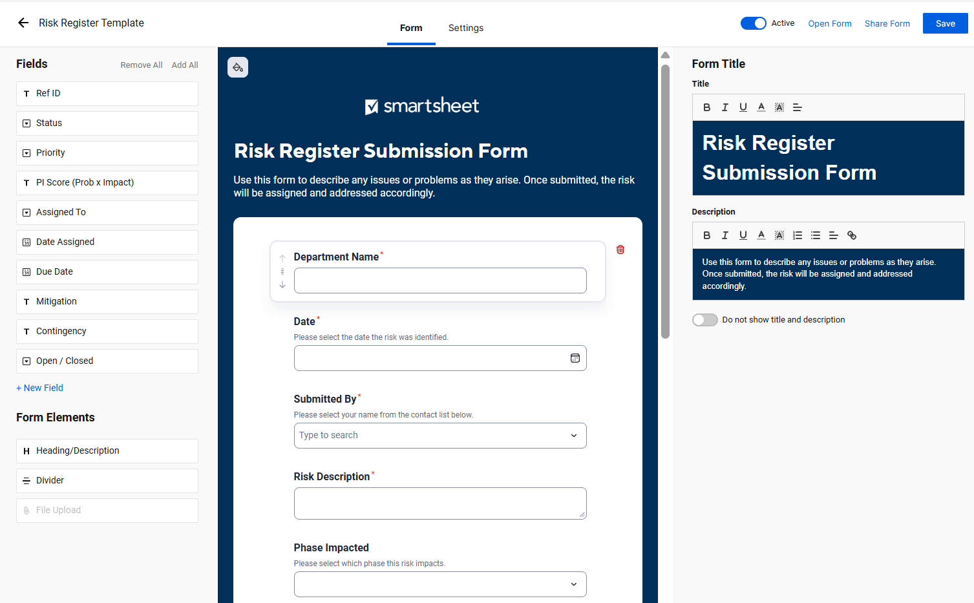Image resolution: width=974 pixels, height=603 pixels.
Task: Switch to the Settings tab
Action: pyautogui.click(x=465, y=28)
